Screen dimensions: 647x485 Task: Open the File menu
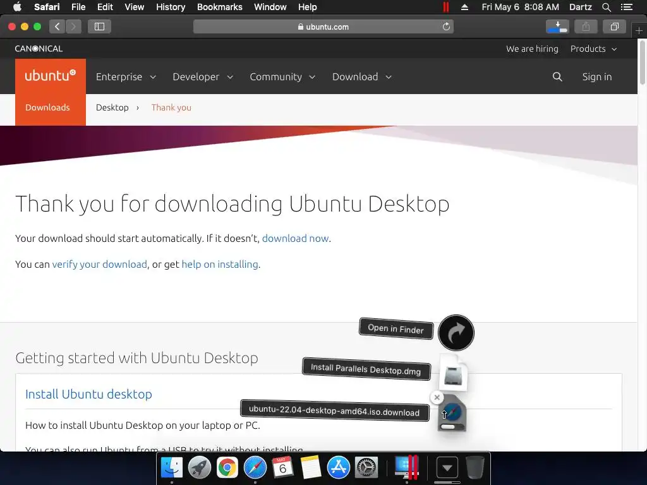tap(78, 7)
